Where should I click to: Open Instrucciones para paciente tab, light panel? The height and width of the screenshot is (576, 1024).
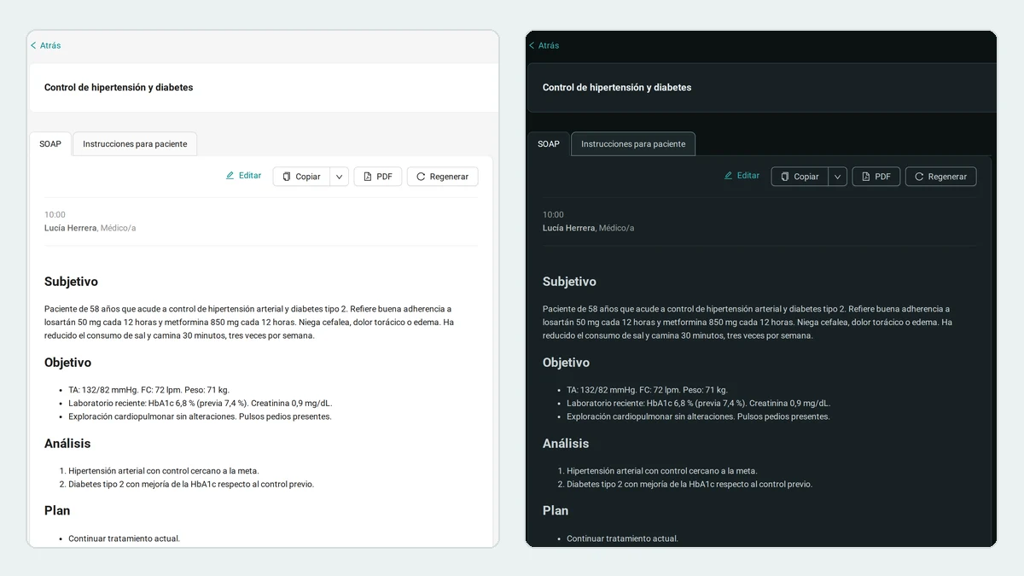pos(135,144)
